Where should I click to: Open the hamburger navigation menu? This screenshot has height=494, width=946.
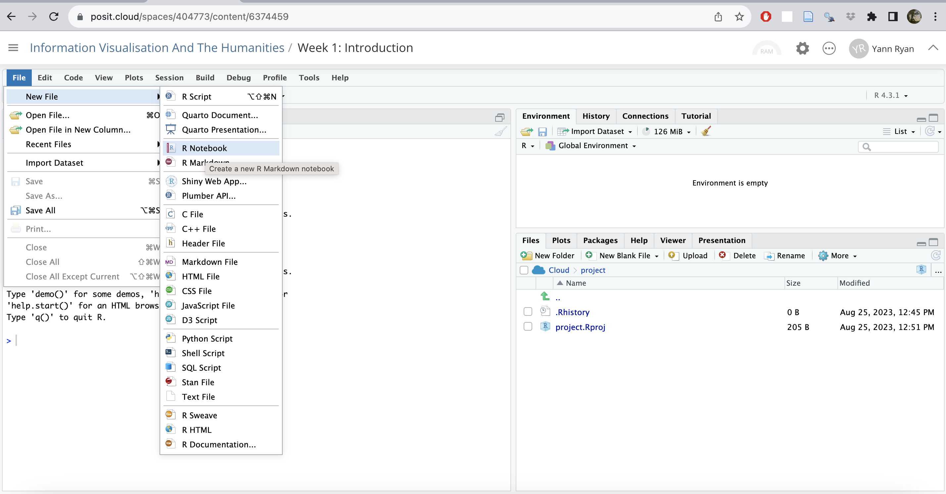click(x=13, y=48)
